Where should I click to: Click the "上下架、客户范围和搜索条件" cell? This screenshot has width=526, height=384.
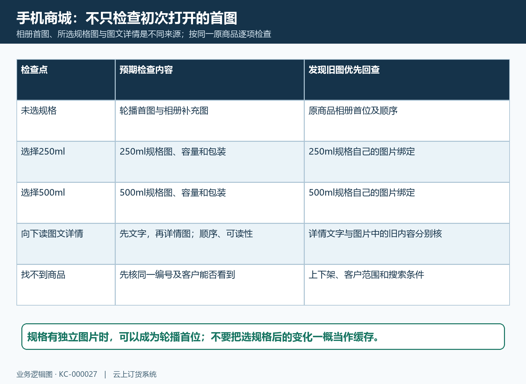407,285
